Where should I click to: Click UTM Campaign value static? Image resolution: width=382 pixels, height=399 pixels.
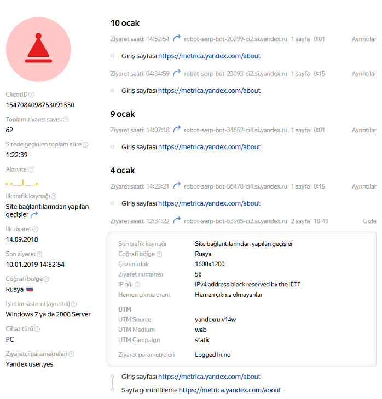click(x=202, y=340)
